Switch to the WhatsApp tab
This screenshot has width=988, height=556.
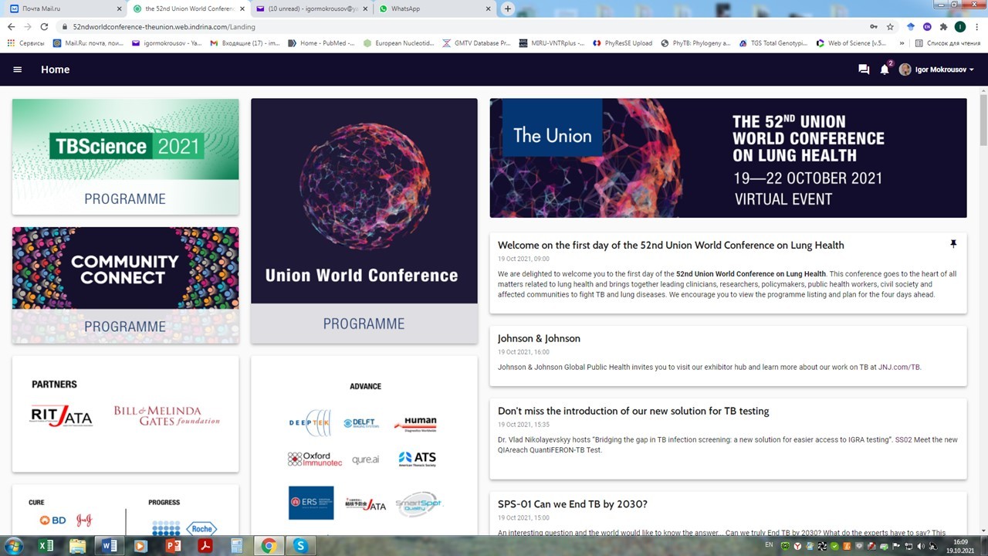[x=434, y=8]
